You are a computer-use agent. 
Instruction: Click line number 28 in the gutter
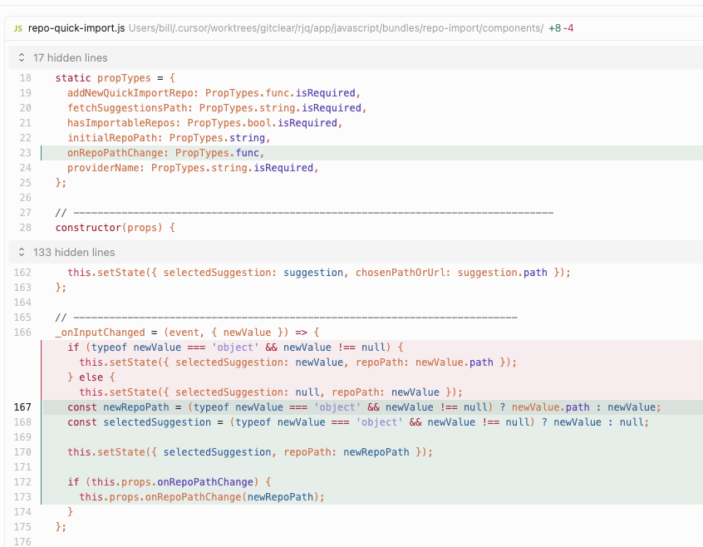(24, 228)
